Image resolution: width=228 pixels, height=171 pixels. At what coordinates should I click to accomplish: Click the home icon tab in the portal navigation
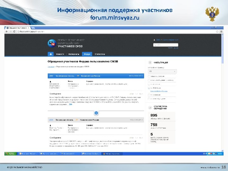(x=51, y=54)
